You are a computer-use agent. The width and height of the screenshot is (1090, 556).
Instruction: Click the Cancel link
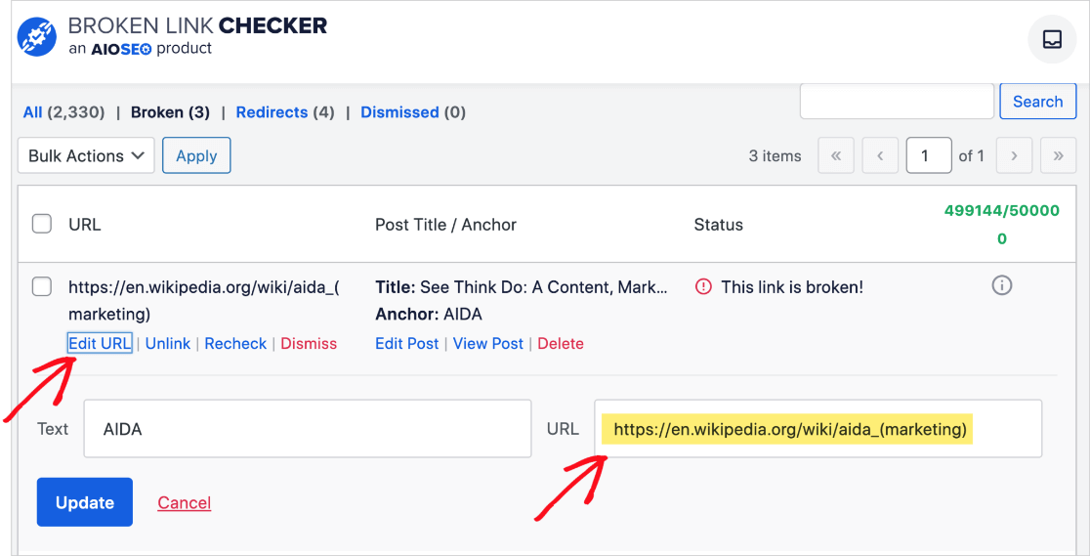tap(185, 502)
